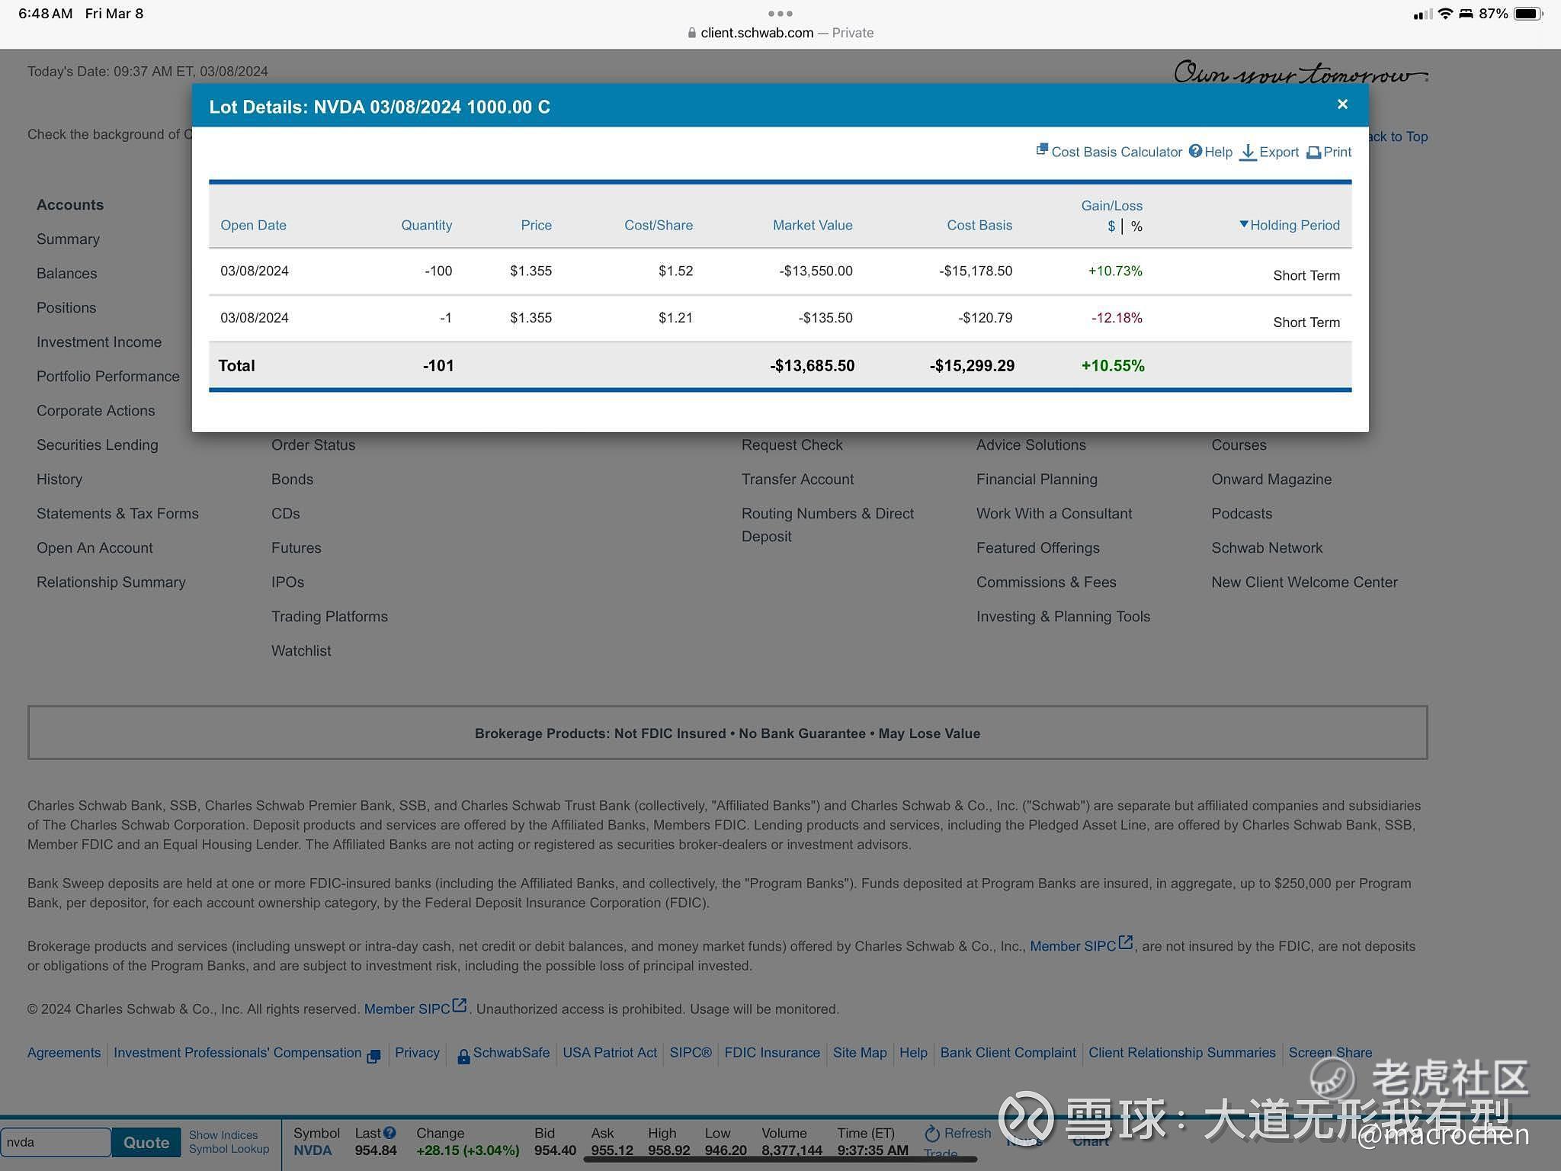Open the SchwabSafe lock link
Screen dimensions: 1561x1171
click(503, 1053)
